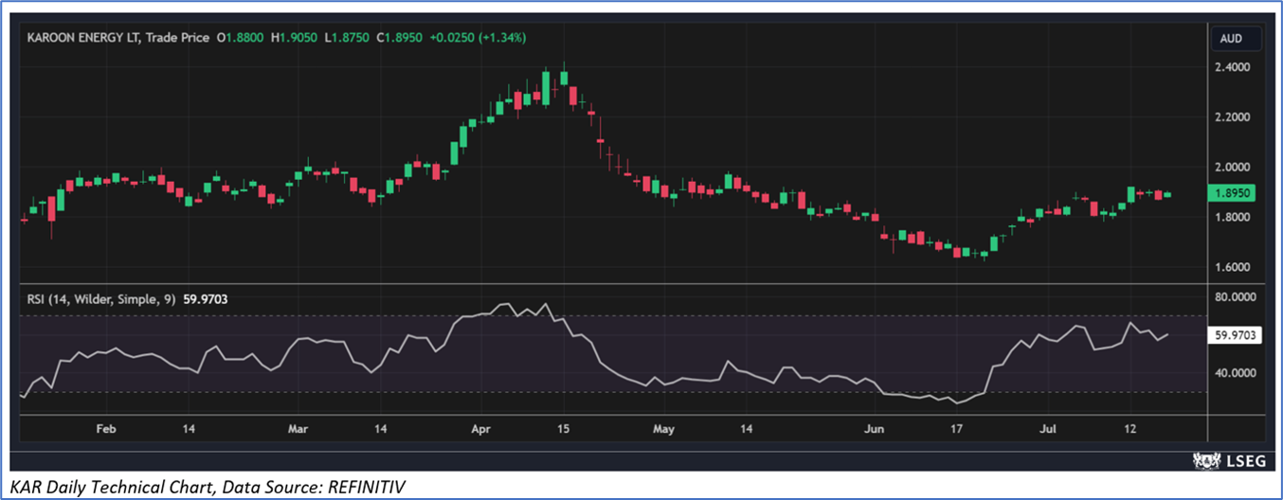
Task: Open the RSI (14, Wilder, Simple, 9) legend
Action: pos(99,299)
